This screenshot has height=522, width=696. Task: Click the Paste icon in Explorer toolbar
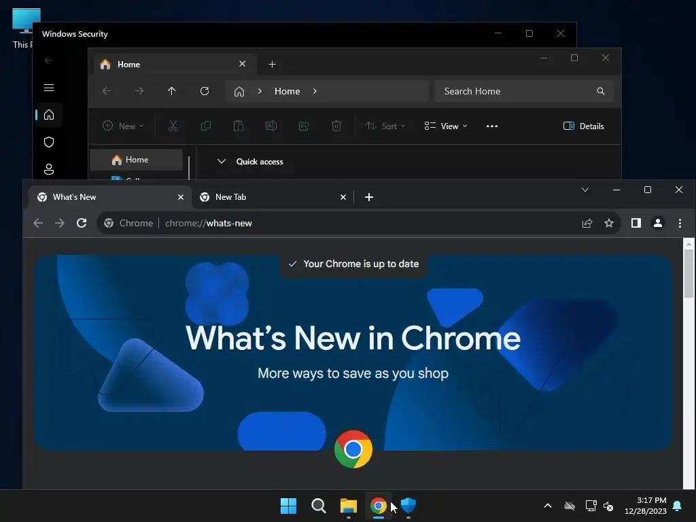pos(239,126)
